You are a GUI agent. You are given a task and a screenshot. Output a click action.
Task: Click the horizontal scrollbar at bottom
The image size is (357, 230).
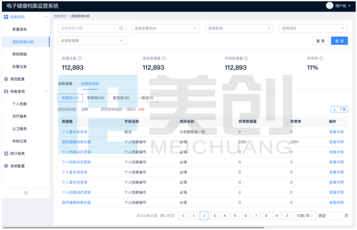click(x=134, y=227)
